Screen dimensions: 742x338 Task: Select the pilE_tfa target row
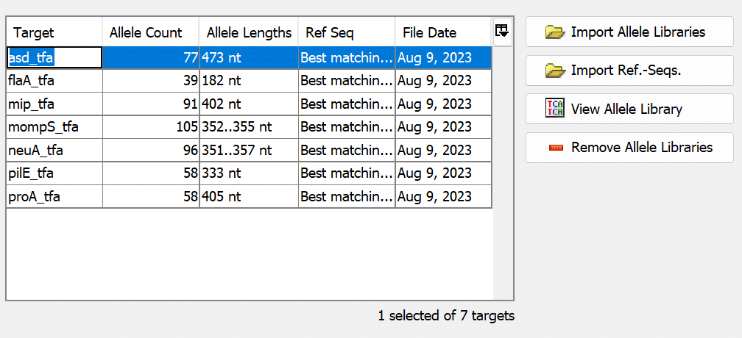[34, 173]
